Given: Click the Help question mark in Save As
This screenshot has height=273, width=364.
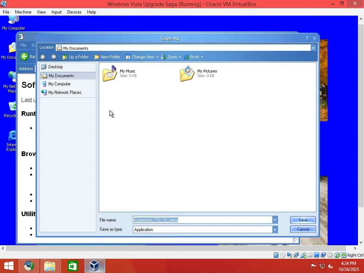Looking at the screenshot, I should 307,38.
